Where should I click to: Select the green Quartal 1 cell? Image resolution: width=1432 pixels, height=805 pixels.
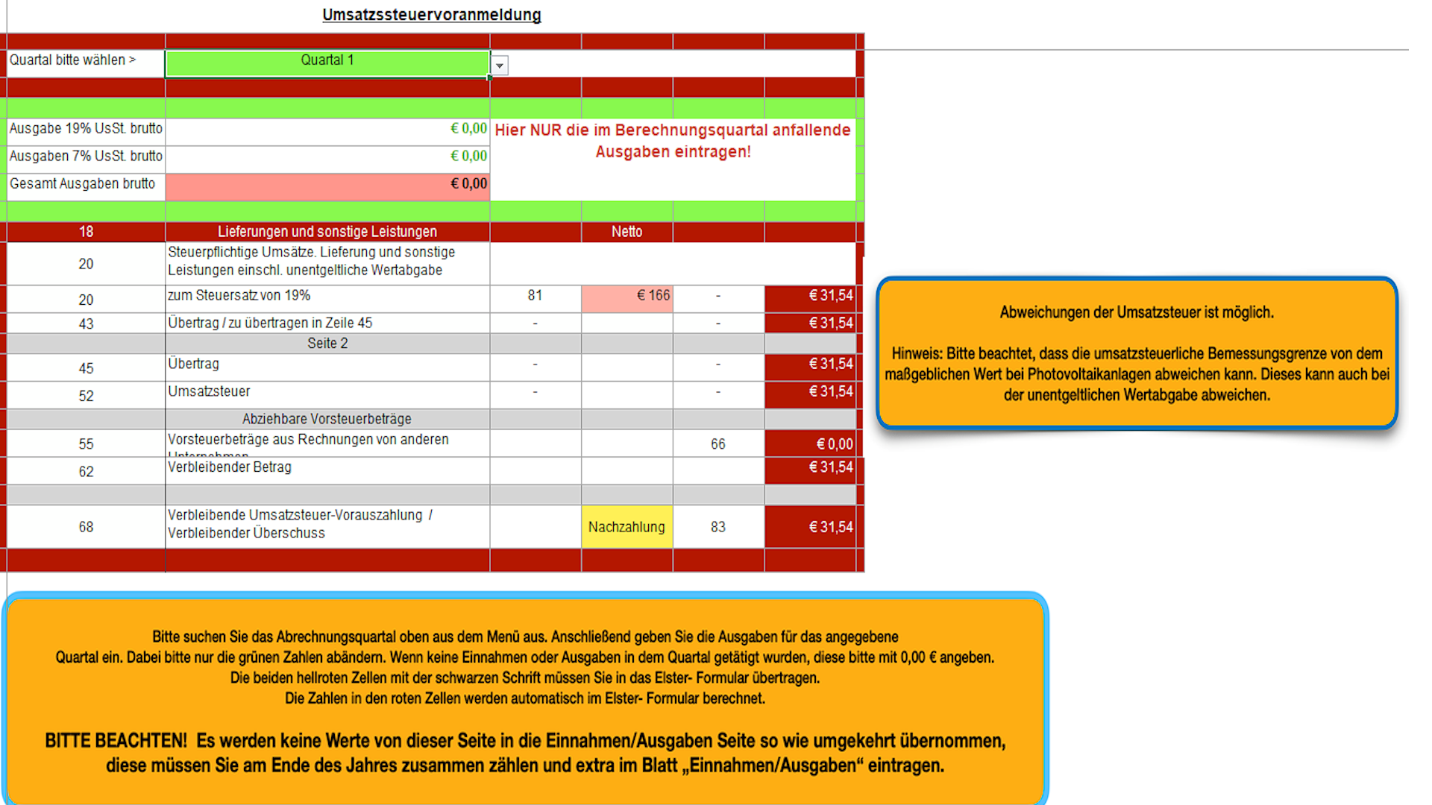click(327, 63)
